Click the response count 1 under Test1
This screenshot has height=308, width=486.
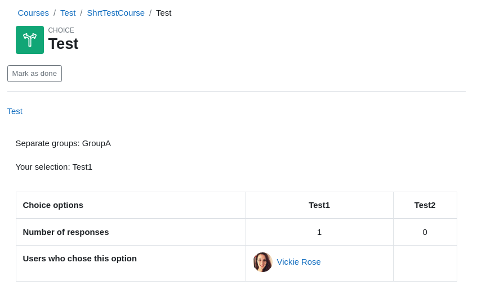tap(319, 232)
